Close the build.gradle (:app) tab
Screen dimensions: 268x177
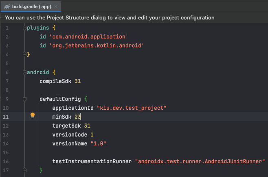point(56,6)
